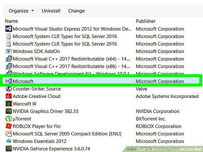Sort programs by the Name column header
203x152 pixels.
click(x=11, y=21)
